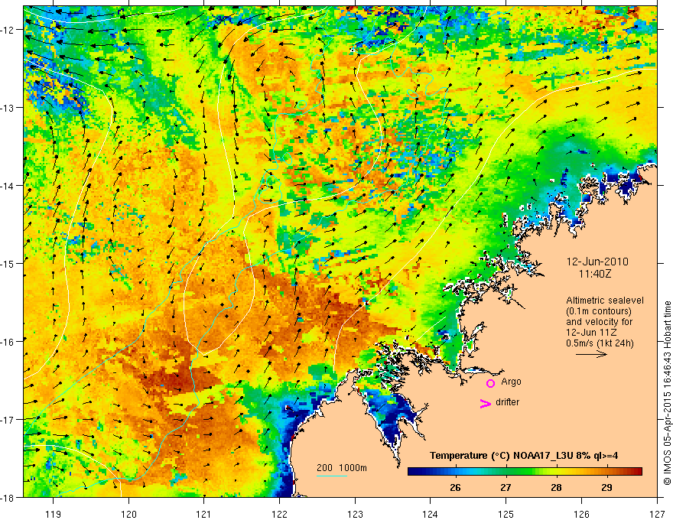Screen dimensions: 673x520
Task: Click the color bar tick label 29
Action: (x=606, y=487)
